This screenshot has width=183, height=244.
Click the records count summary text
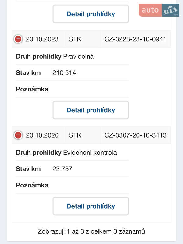[91, 231]
